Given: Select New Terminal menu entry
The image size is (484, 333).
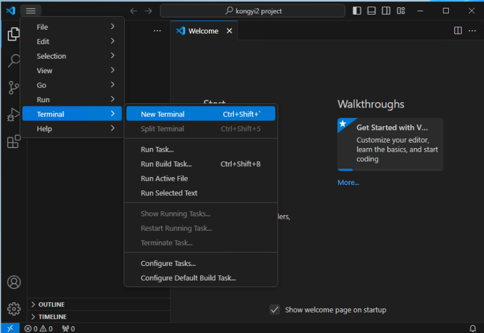Looking at the screenshot, I should 201,114.
